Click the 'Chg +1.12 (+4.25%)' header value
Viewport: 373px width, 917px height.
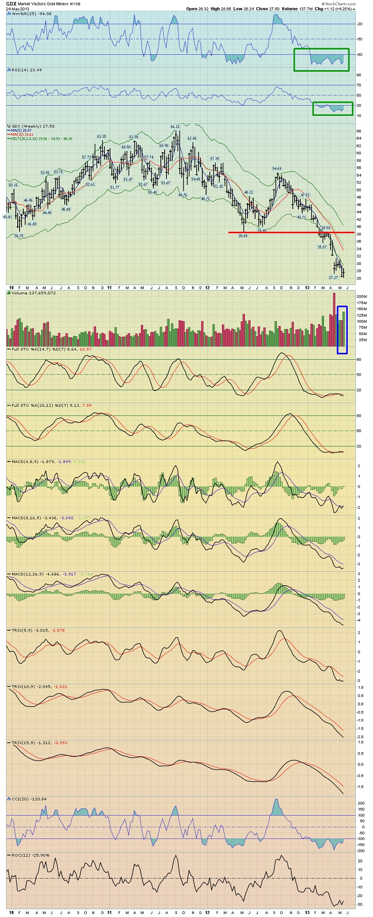click(335, 8)
